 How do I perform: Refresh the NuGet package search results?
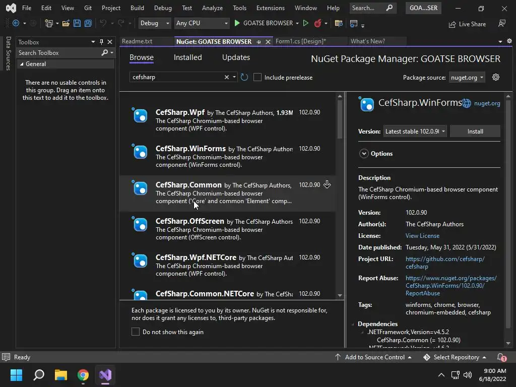pyautogui.click(x=244, y=77)
